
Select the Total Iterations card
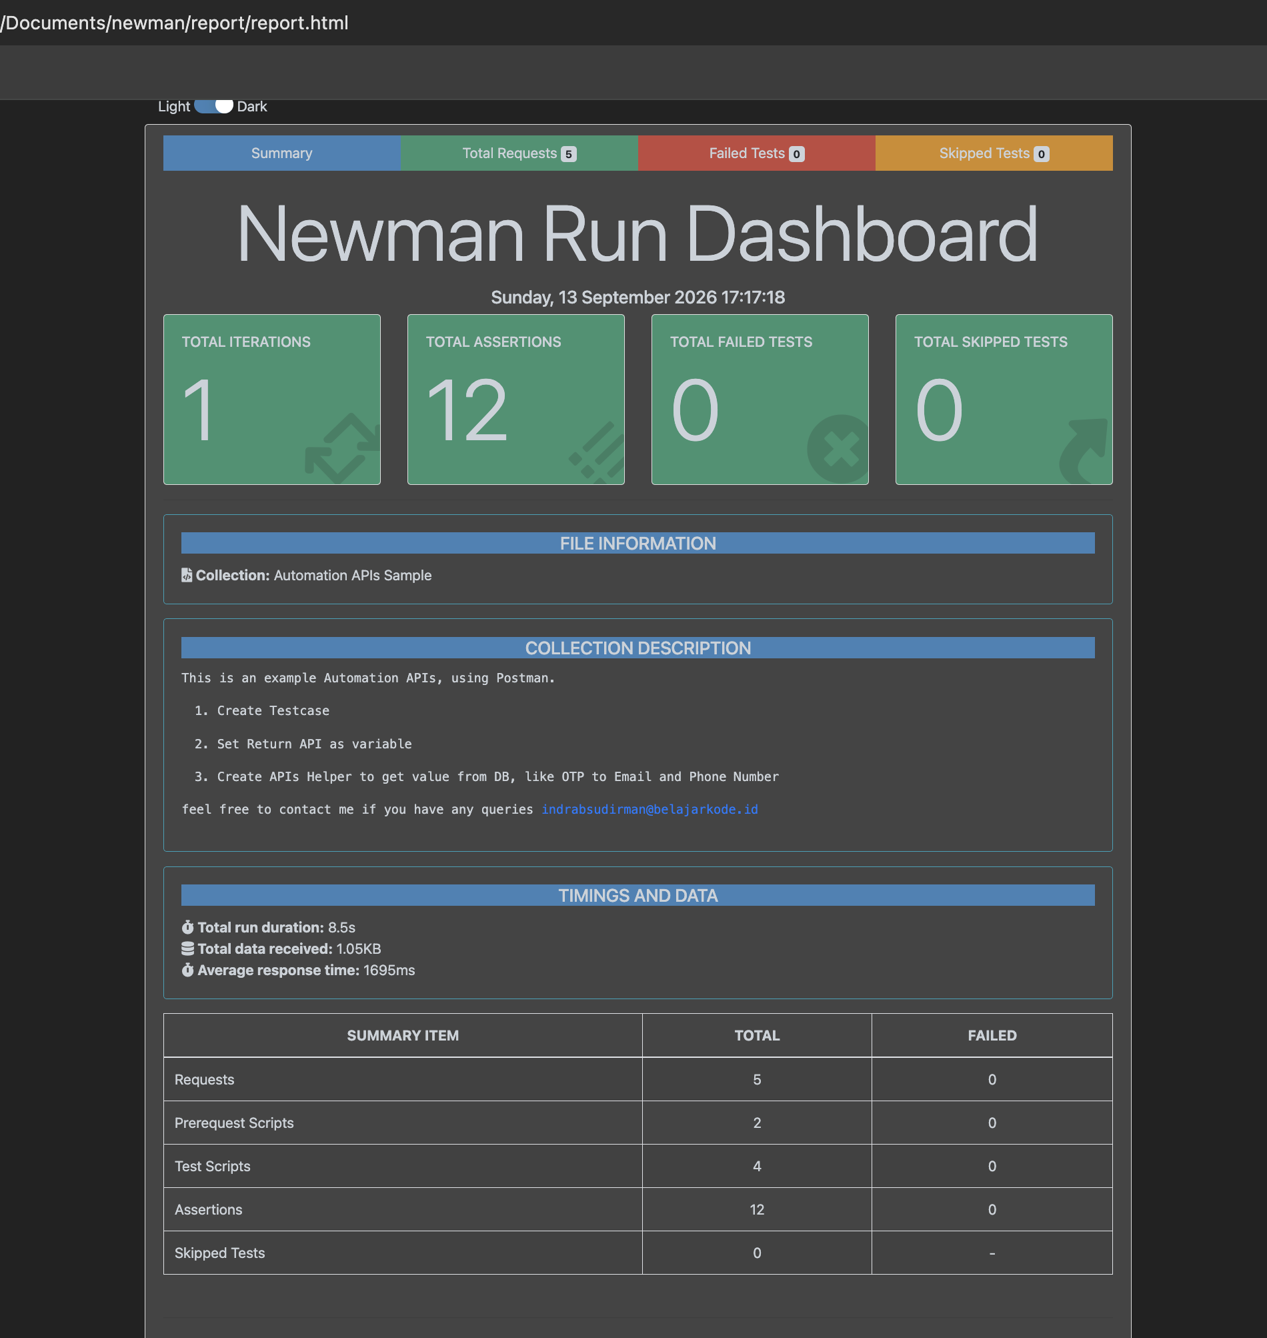[272, 399]
